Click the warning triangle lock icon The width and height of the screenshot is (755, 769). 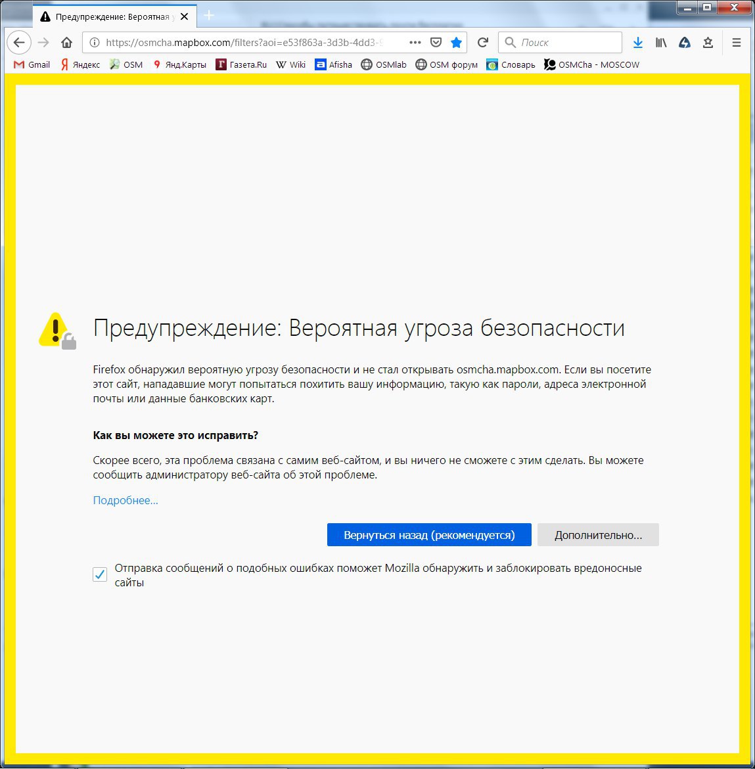(57, 331)
